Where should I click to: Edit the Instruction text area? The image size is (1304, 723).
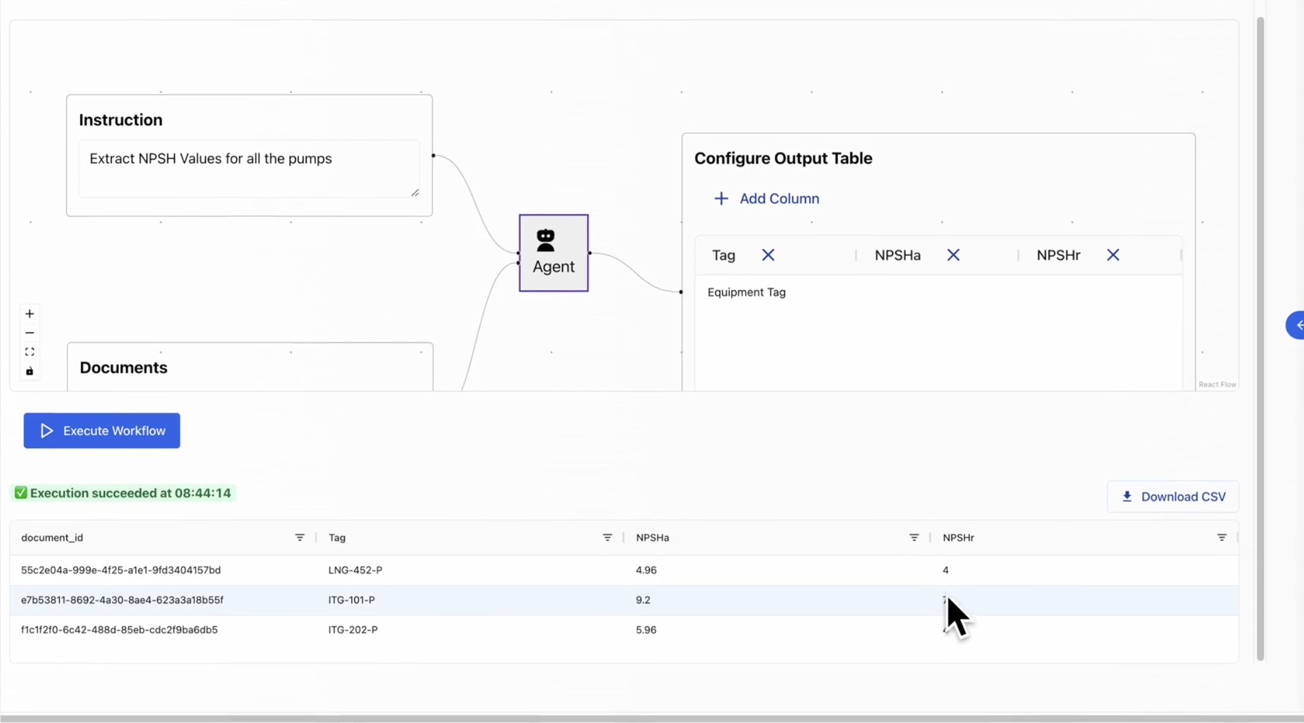pos(249,168)
